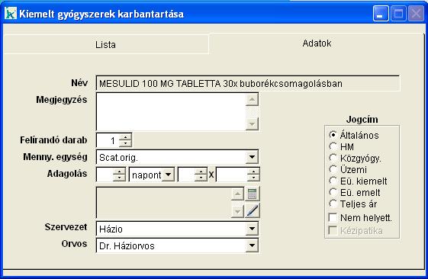Open the Orvos dropdown list

(x=252, y=245)
